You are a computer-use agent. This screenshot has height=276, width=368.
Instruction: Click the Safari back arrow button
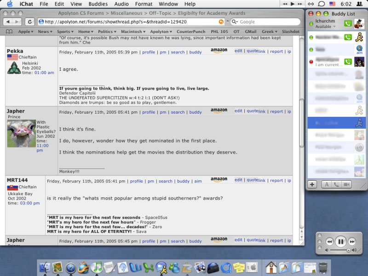tap(7, 22)
